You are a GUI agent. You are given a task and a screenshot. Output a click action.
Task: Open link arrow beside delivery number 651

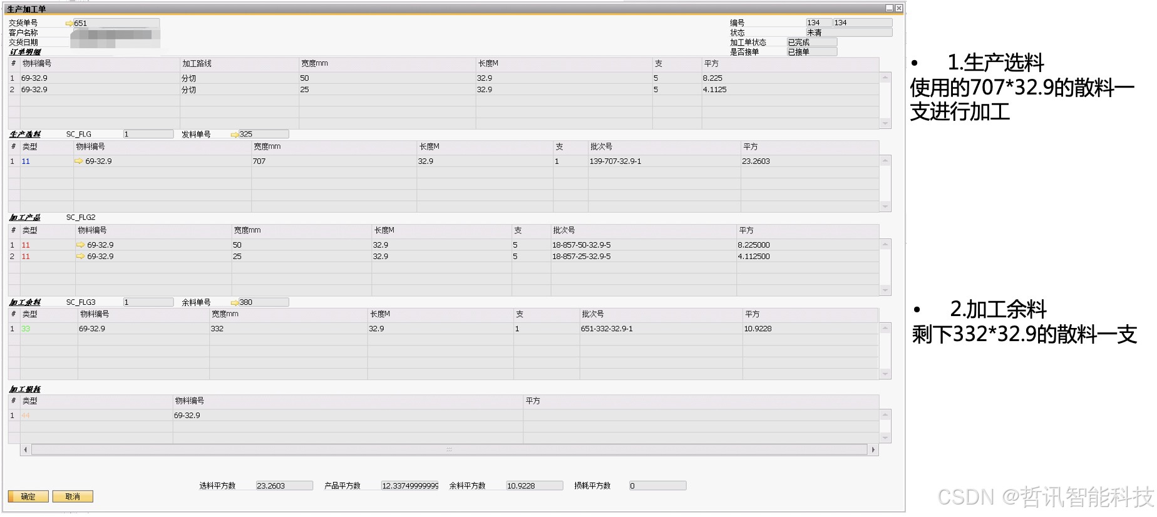69,24
